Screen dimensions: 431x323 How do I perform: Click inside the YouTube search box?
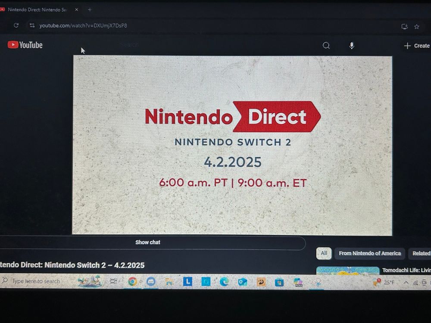(x=214, y=45)
